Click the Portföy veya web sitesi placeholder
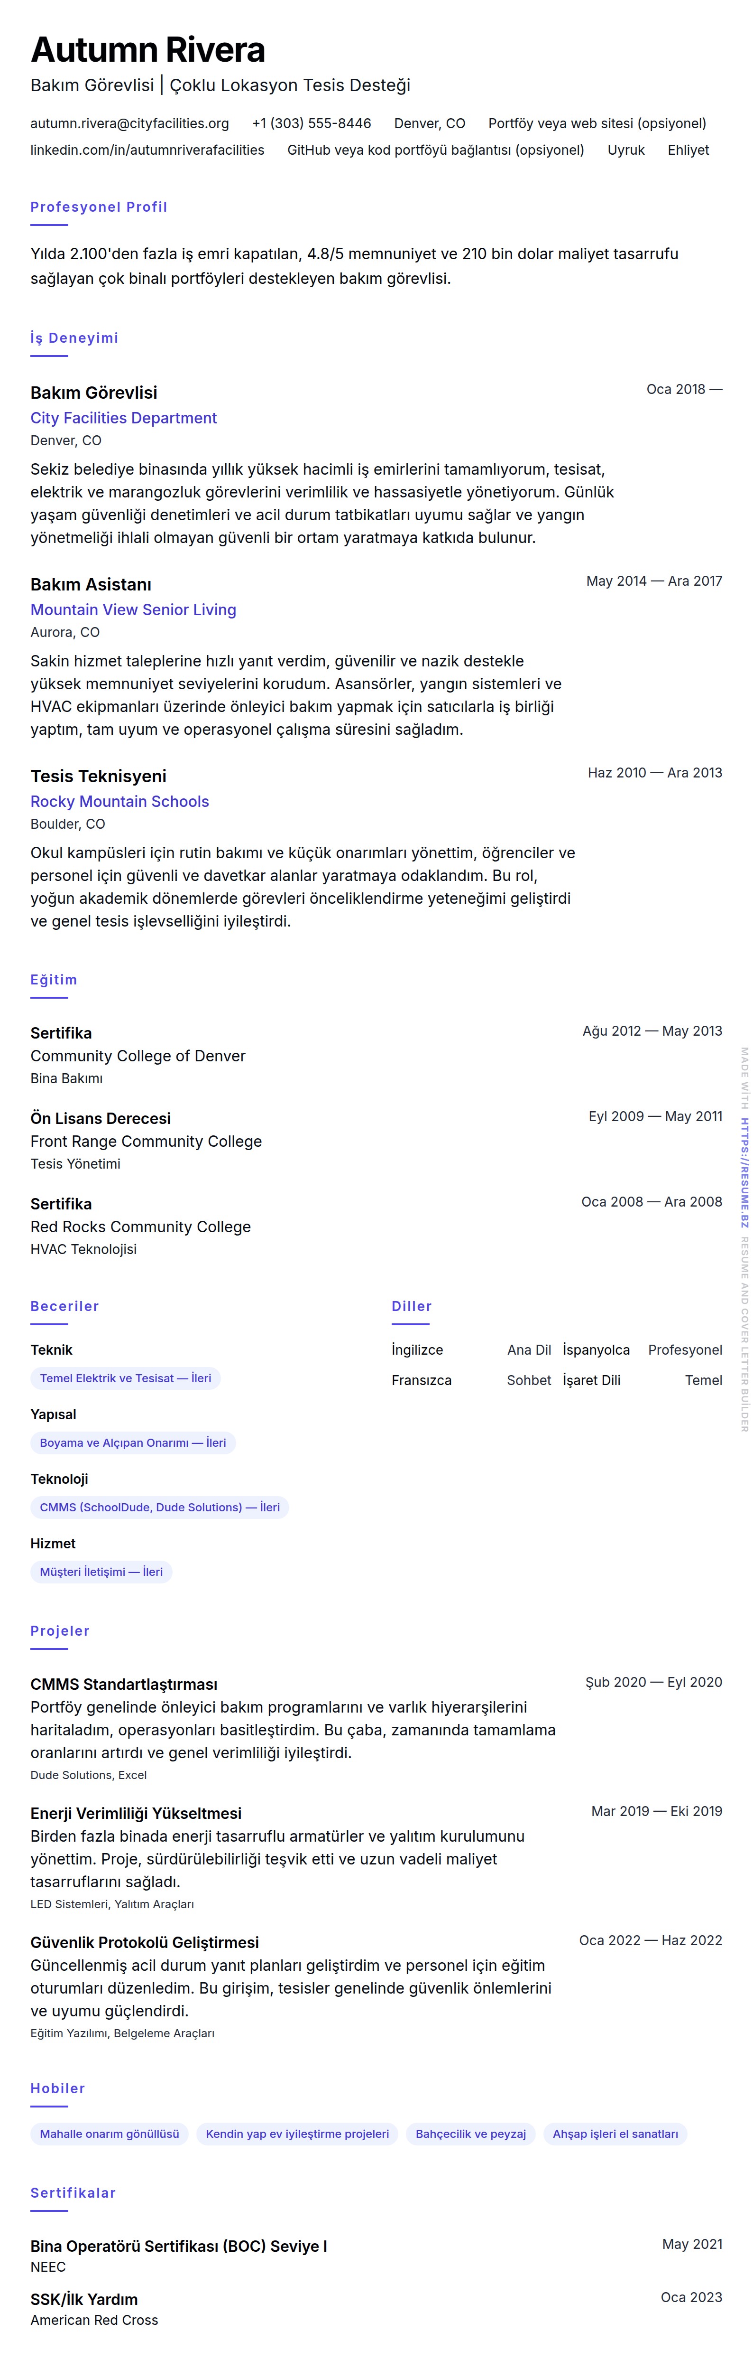 click(x=597, y=123)
